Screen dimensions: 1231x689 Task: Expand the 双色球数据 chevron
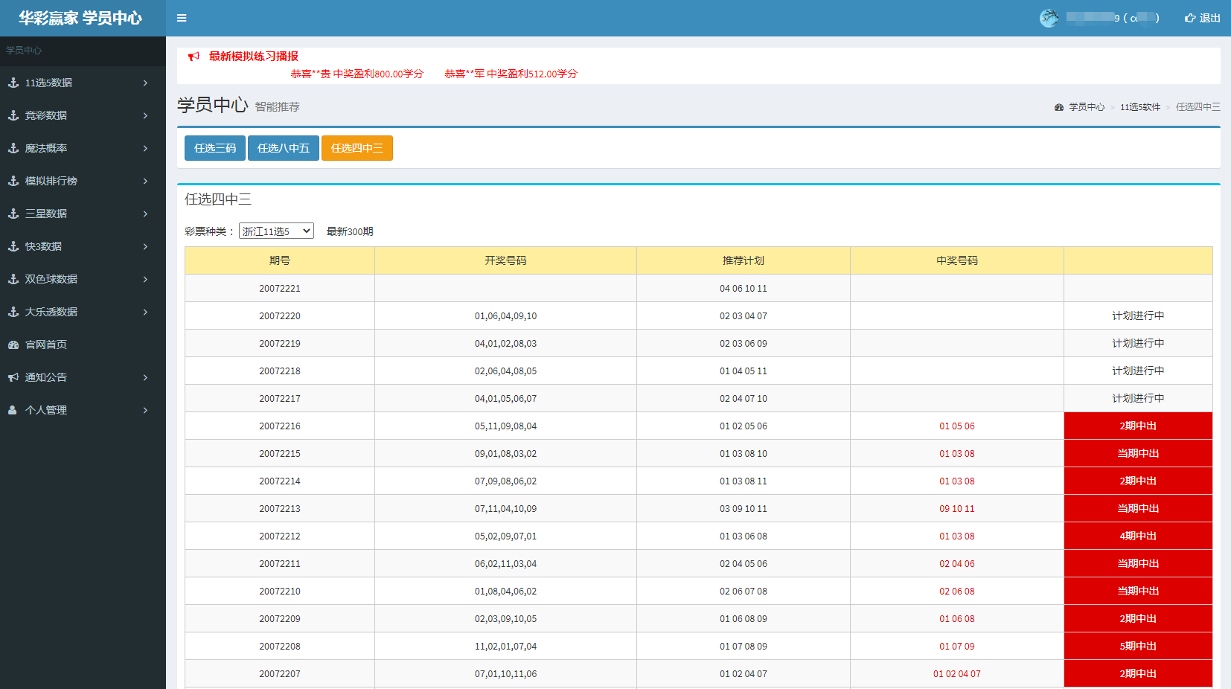[x=145, y=279]
